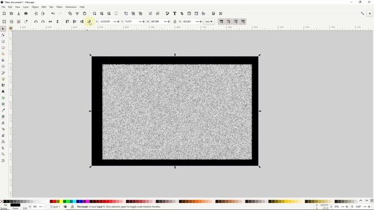Decrease the Y position with minus

coord(140,22)
